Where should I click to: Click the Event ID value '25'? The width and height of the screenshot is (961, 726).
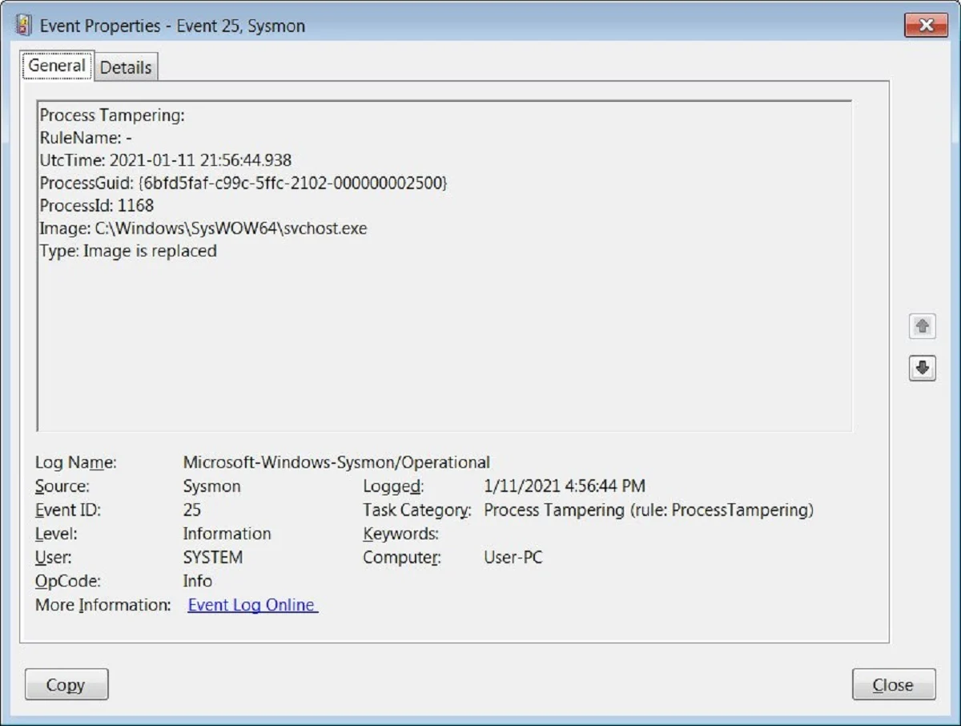coord(192,510)
